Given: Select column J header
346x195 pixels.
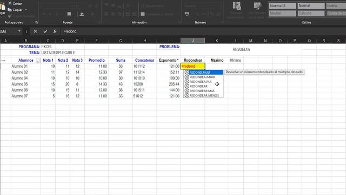Looking at the screenshot, I should pyautogui.click(x=192, y=41).
